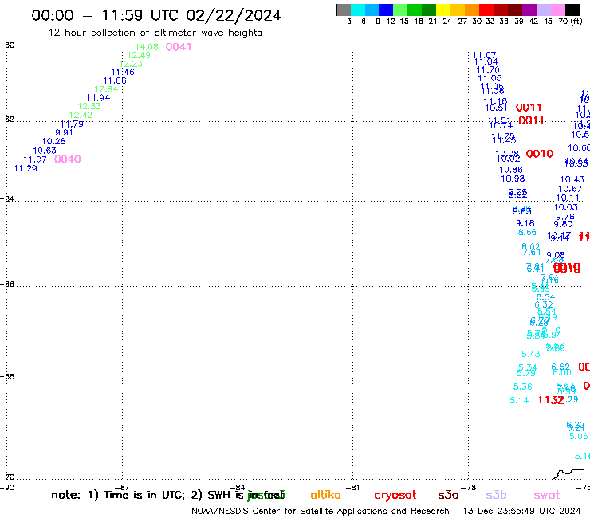
Task: Select the red 0010 cryosat time label
Action: point(540,154)
